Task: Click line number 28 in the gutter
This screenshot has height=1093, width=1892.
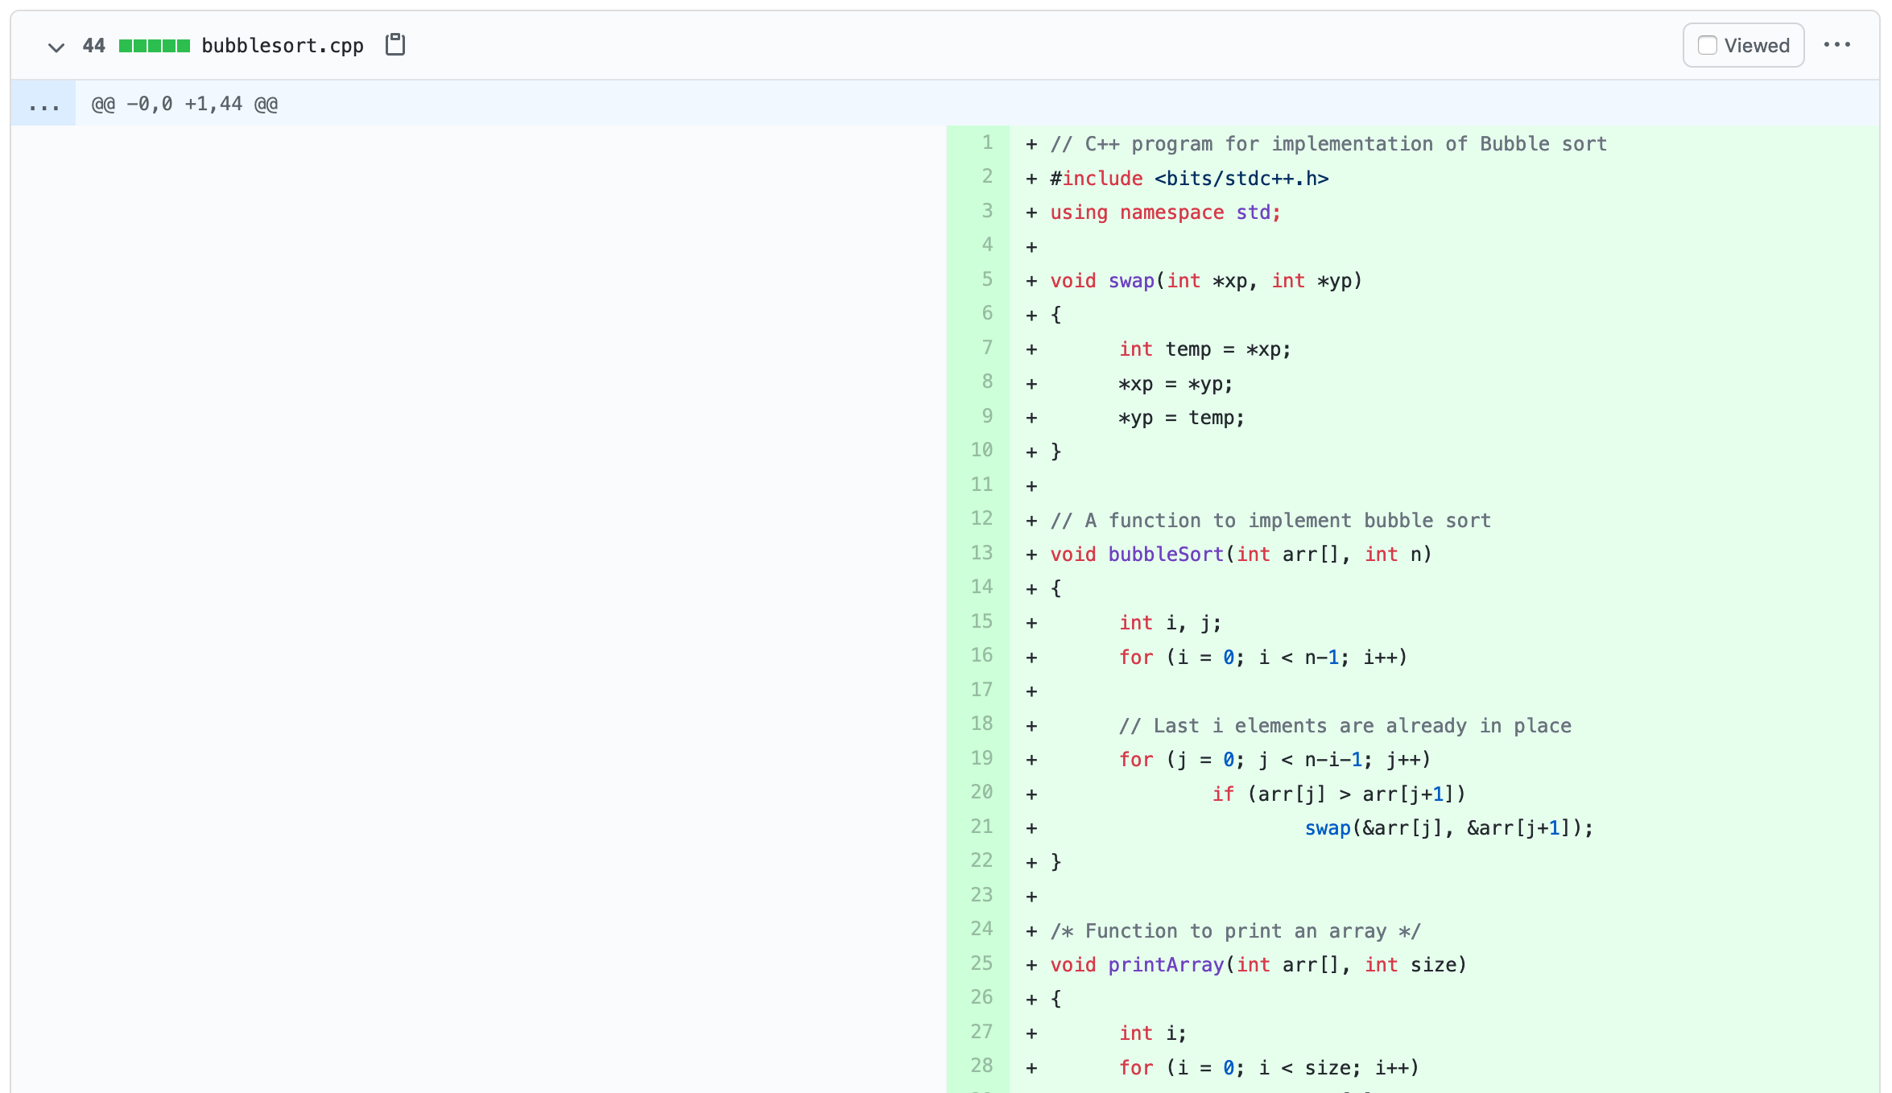Action: (981, 1066)
